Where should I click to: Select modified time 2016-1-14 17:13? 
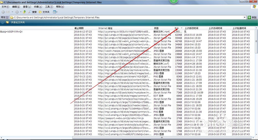193,57
